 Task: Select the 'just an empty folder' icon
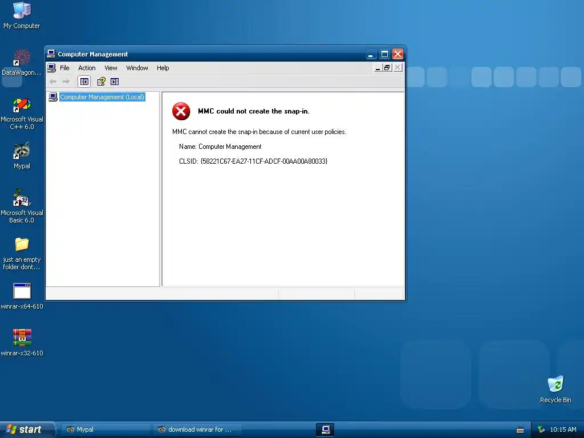(x=22, y=254)
